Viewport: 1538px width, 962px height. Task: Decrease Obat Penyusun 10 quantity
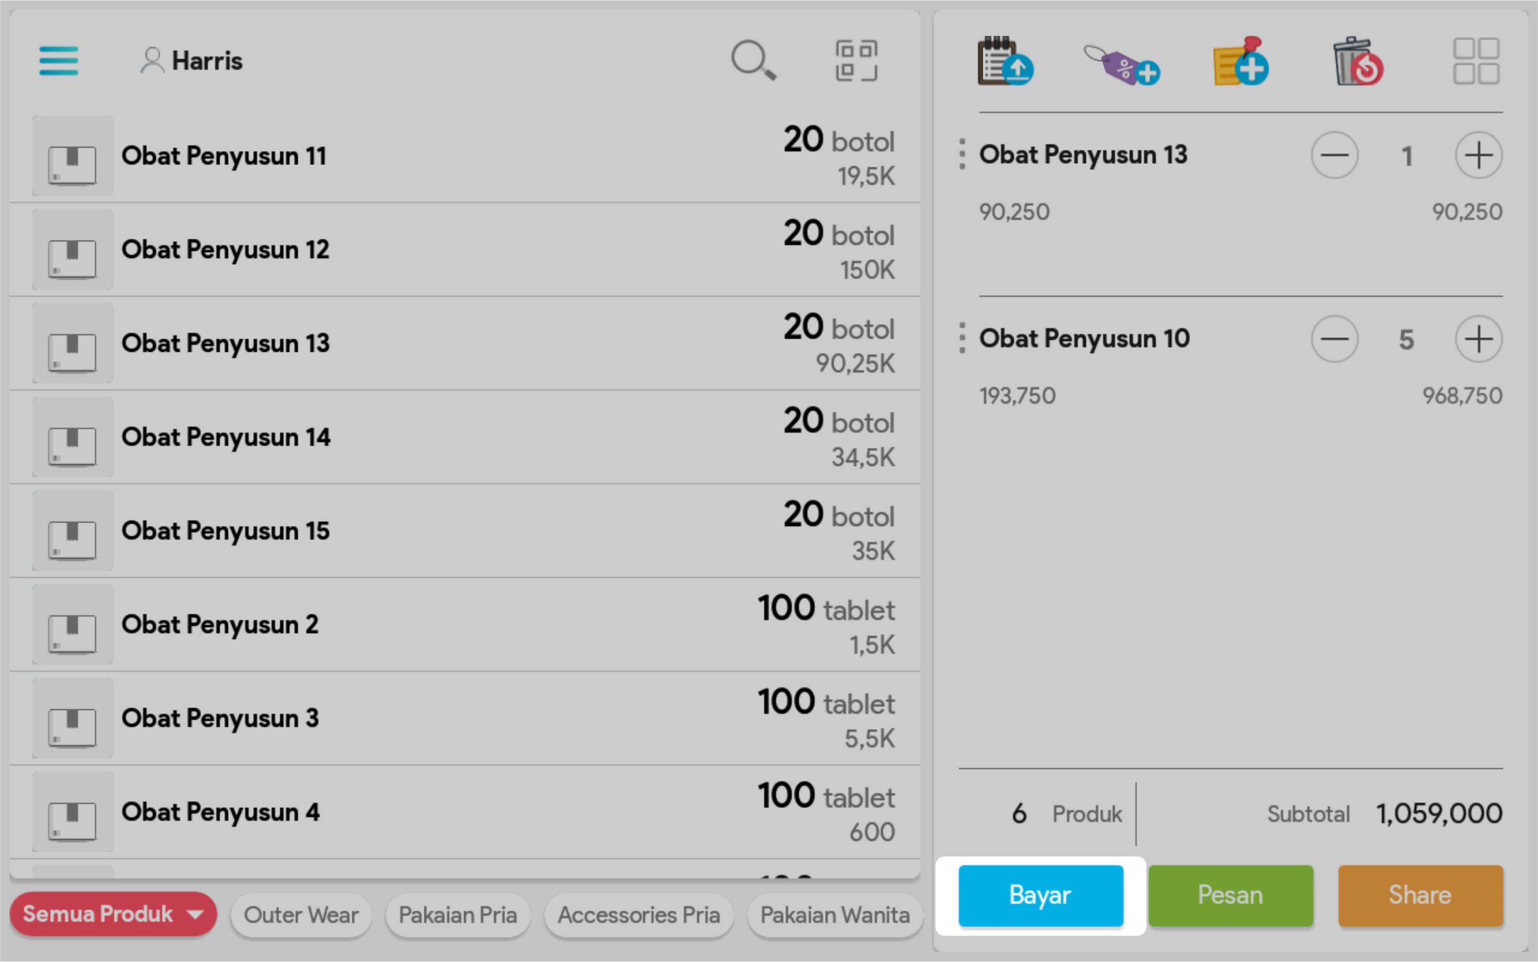(1334, 339)
